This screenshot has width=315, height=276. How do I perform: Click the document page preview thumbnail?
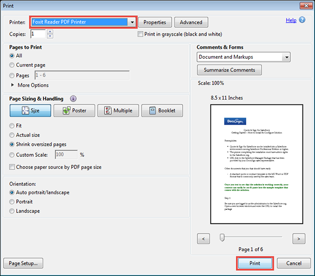[x=257, y=164]
